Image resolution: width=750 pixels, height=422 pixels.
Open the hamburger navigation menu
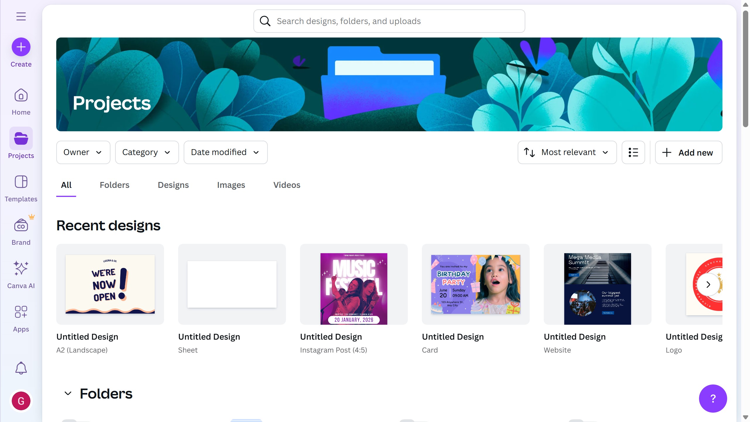coord(21,16)
